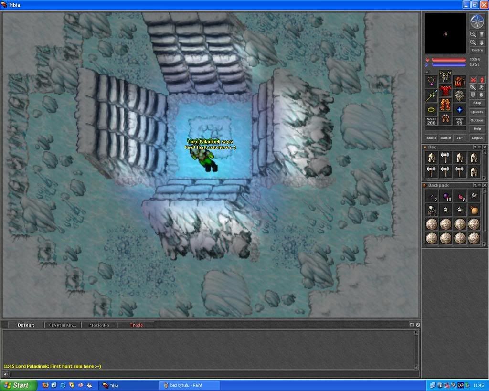Screen dimensions: 489x391
Task: Select first helmet in the Bag
Action: tap(432, 158)
